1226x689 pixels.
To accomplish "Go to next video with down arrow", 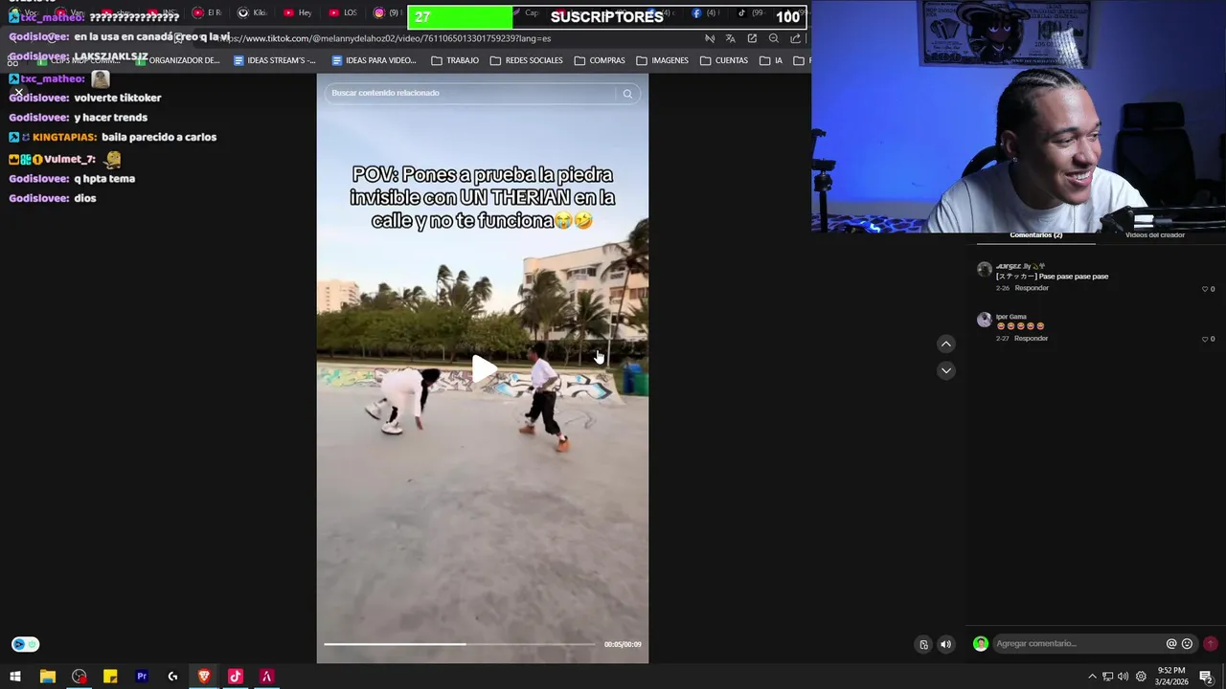I will 945,370.
